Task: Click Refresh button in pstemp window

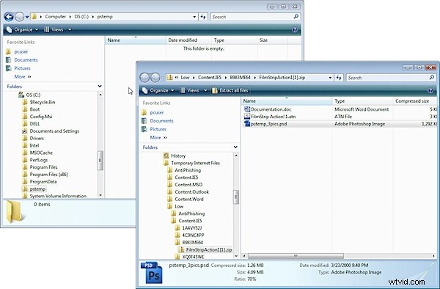Action: click(x=203, y=17)
